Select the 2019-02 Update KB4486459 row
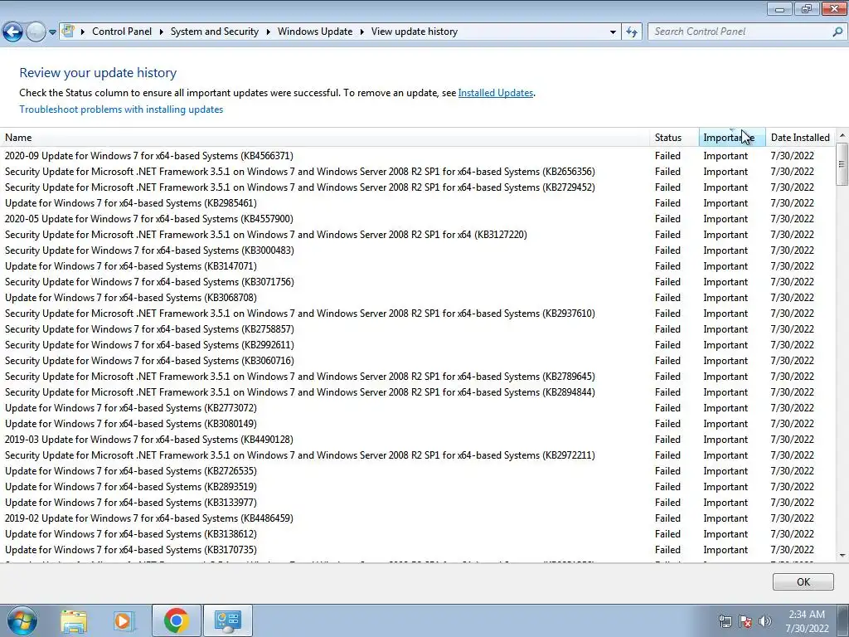 click(x=417, y=518)
